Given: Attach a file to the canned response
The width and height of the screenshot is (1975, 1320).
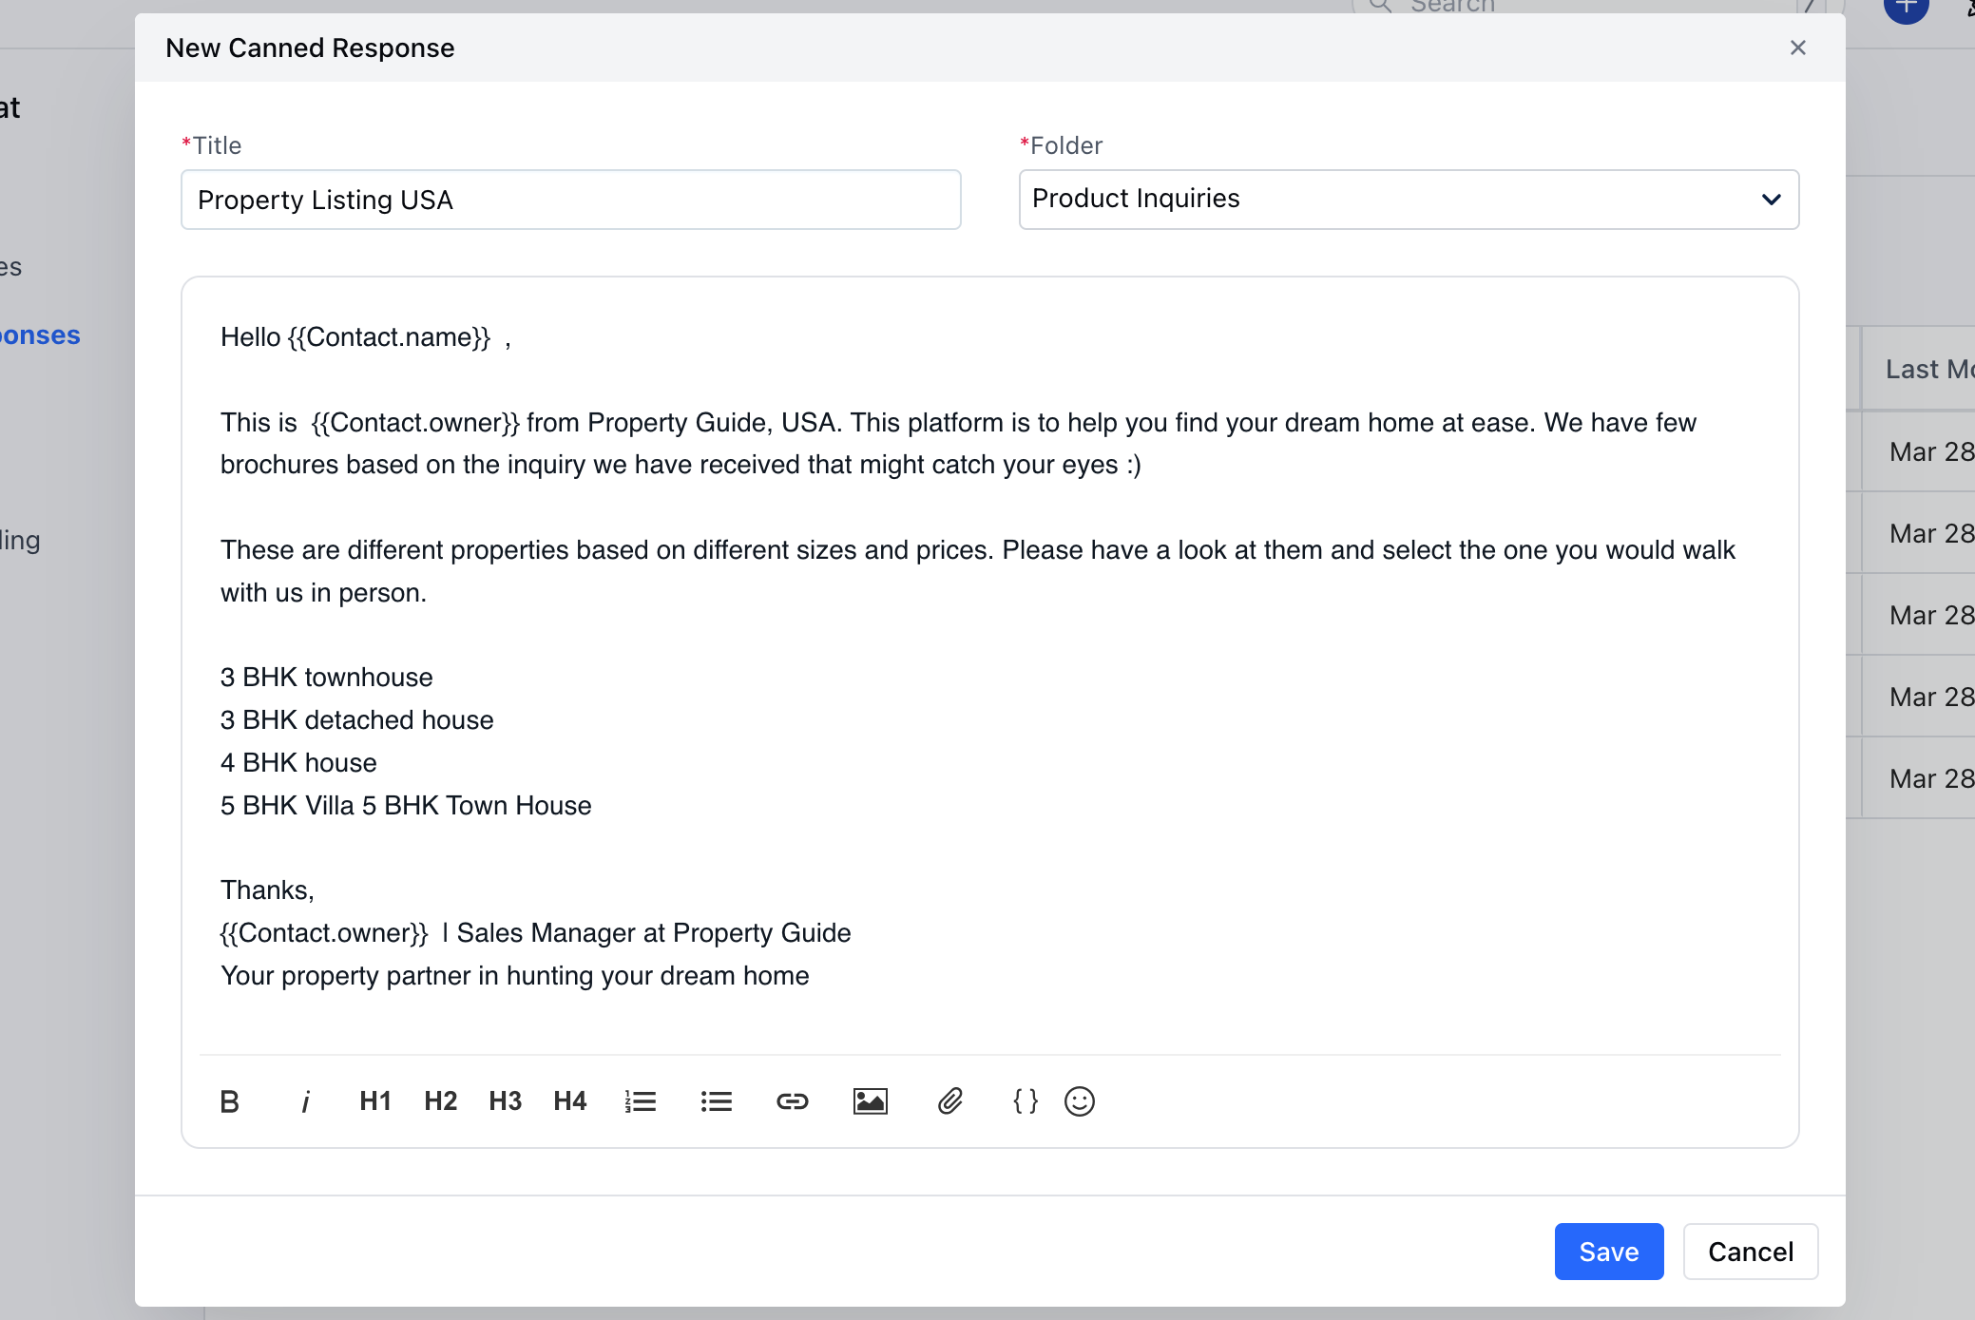Looking at the screenshot, I should (x=949, y=1100).
